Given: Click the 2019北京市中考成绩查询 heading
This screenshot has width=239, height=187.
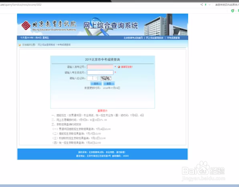Looking at the screenshot, I should click(x=102, y=60).
